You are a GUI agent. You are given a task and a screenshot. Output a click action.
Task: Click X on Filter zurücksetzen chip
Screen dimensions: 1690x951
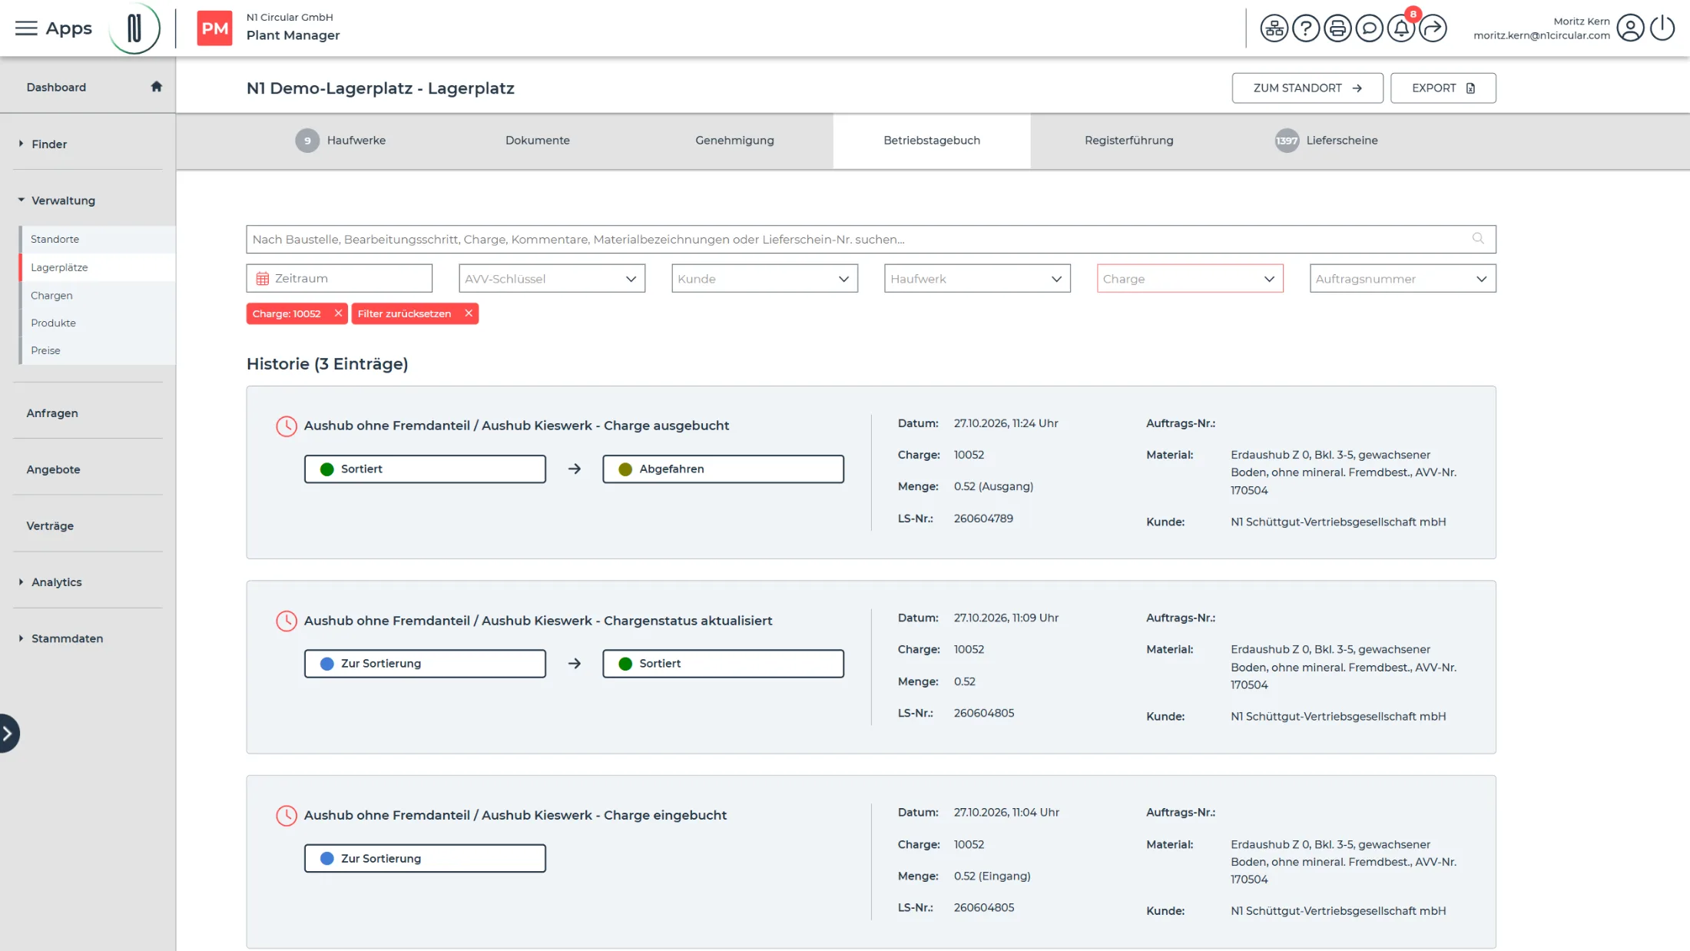coord(469,313)
